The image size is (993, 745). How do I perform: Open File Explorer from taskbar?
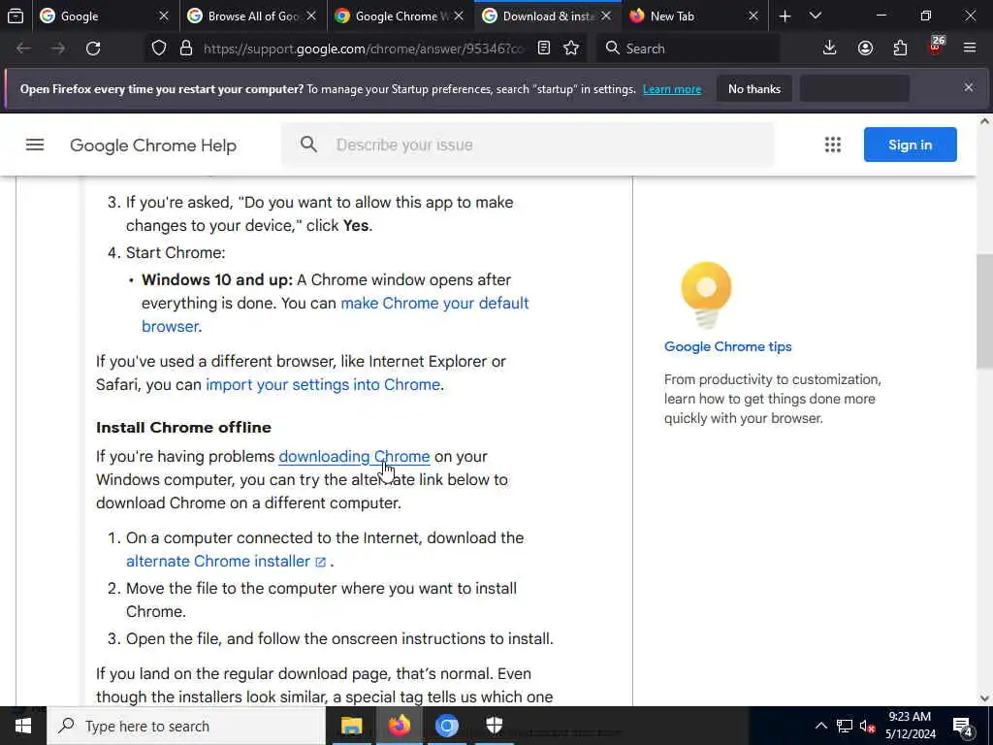pyautogui.click(x=351, y=726)
